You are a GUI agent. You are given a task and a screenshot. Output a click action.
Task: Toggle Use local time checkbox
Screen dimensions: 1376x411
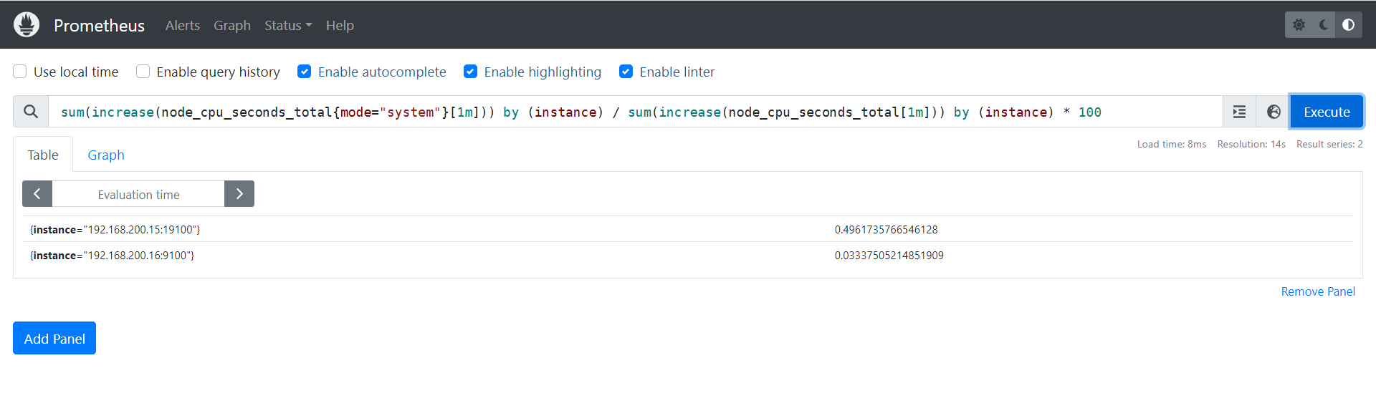point(20,72)
